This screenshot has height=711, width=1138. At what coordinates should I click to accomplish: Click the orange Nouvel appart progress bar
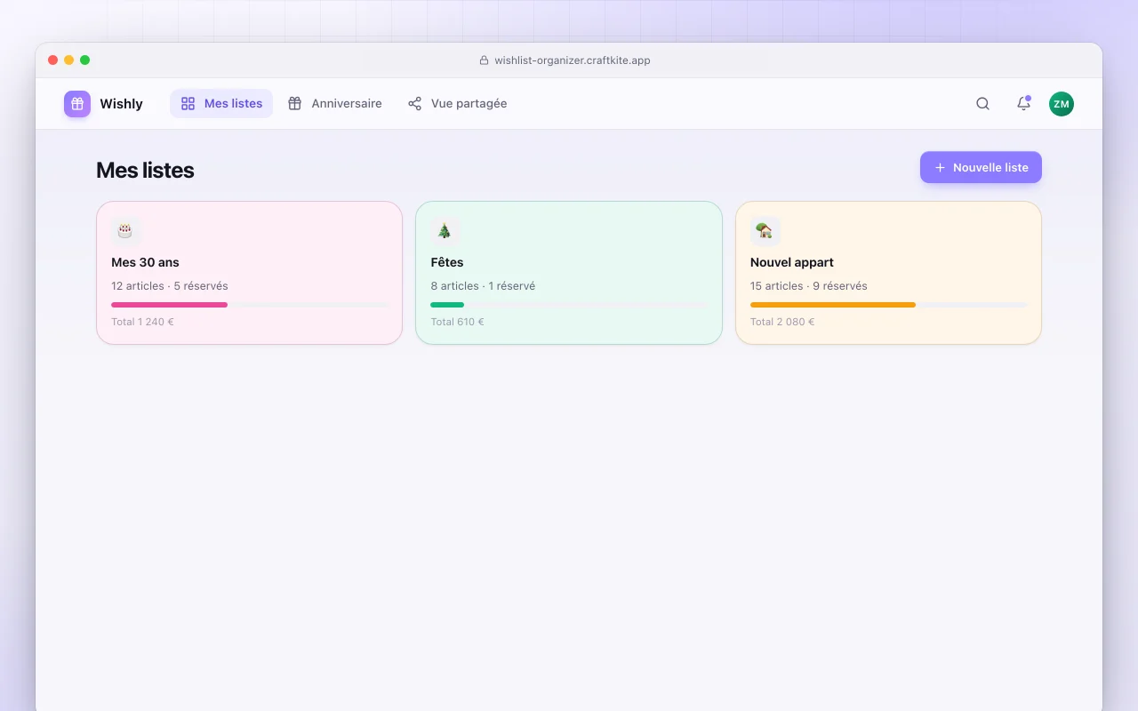pyautogui.click(x=889, y=305)
